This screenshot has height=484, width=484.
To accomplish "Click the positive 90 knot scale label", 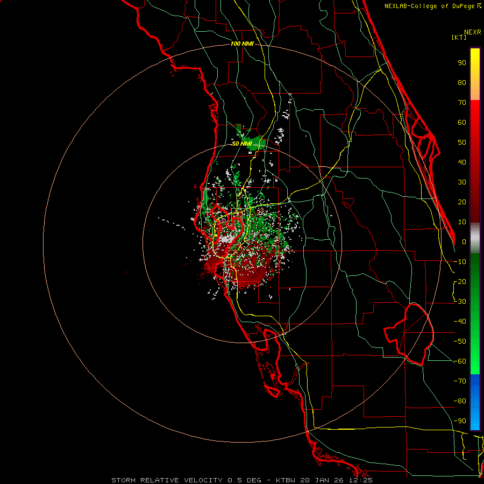I will [x=462, y=63].
